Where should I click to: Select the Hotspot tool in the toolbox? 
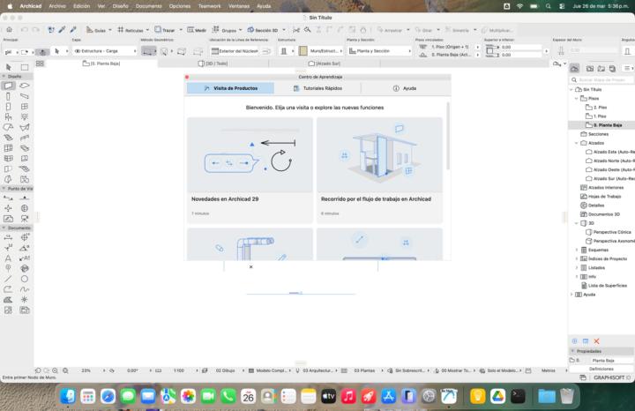tap(25, 300)
